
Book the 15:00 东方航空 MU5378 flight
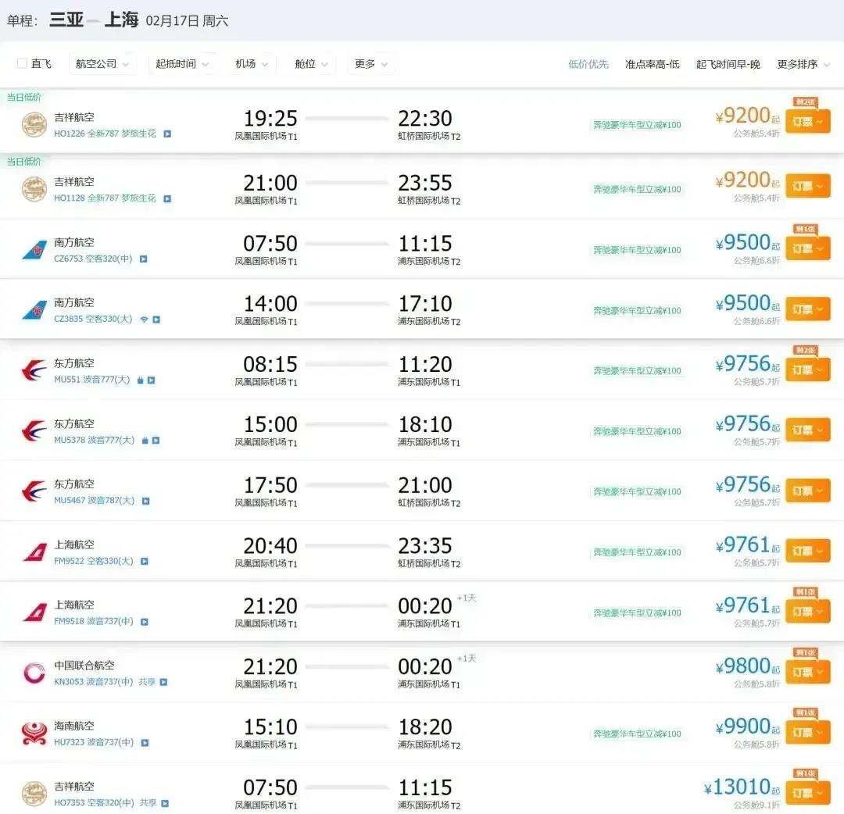pyautogui.click(x=807, y=430)
